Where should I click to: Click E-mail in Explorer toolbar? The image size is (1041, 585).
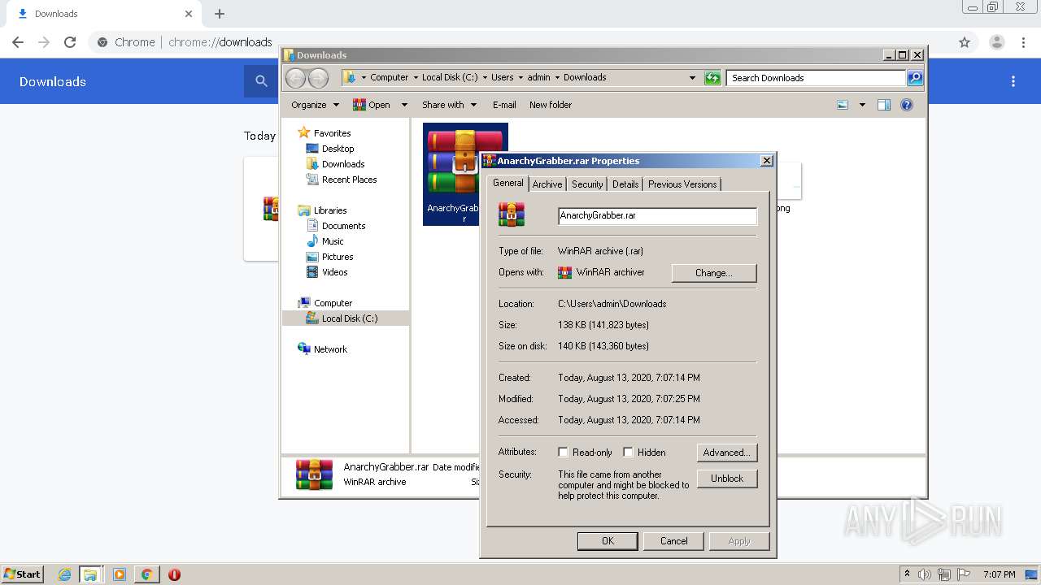[504, 105]
